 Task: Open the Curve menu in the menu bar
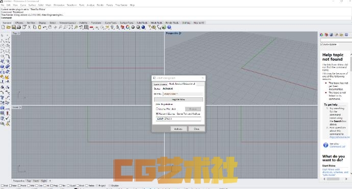[x=23, y=5]
